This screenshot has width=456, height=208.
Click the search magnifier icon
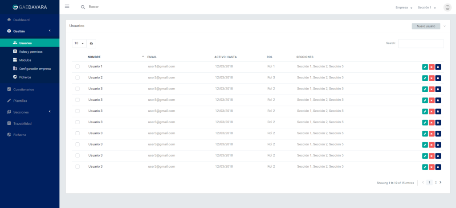coord(83,8)
